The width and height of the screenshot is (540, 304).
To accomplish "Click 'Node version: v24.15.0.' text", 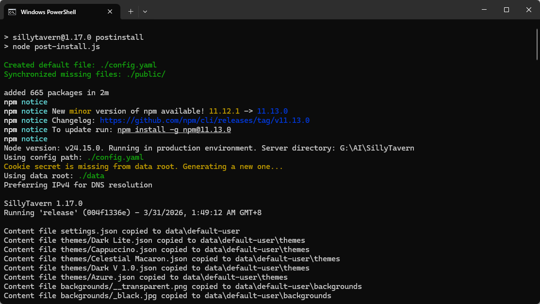I will (54, 148).
